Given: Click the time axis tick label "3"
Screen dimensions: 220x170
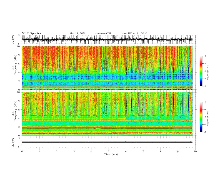Looking at the screenshot, I should tap(74, 151).
